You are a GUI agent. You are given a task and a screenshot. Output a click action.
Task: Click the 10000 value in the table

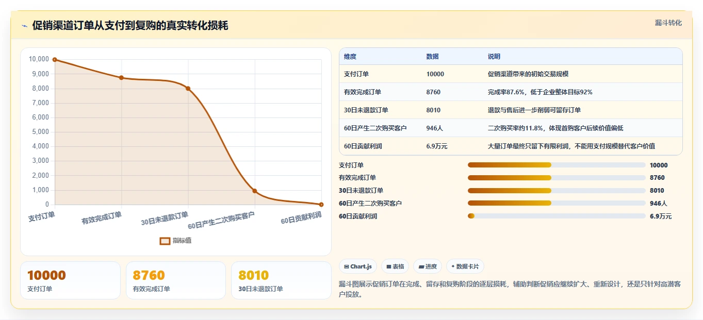pos(435,74)
